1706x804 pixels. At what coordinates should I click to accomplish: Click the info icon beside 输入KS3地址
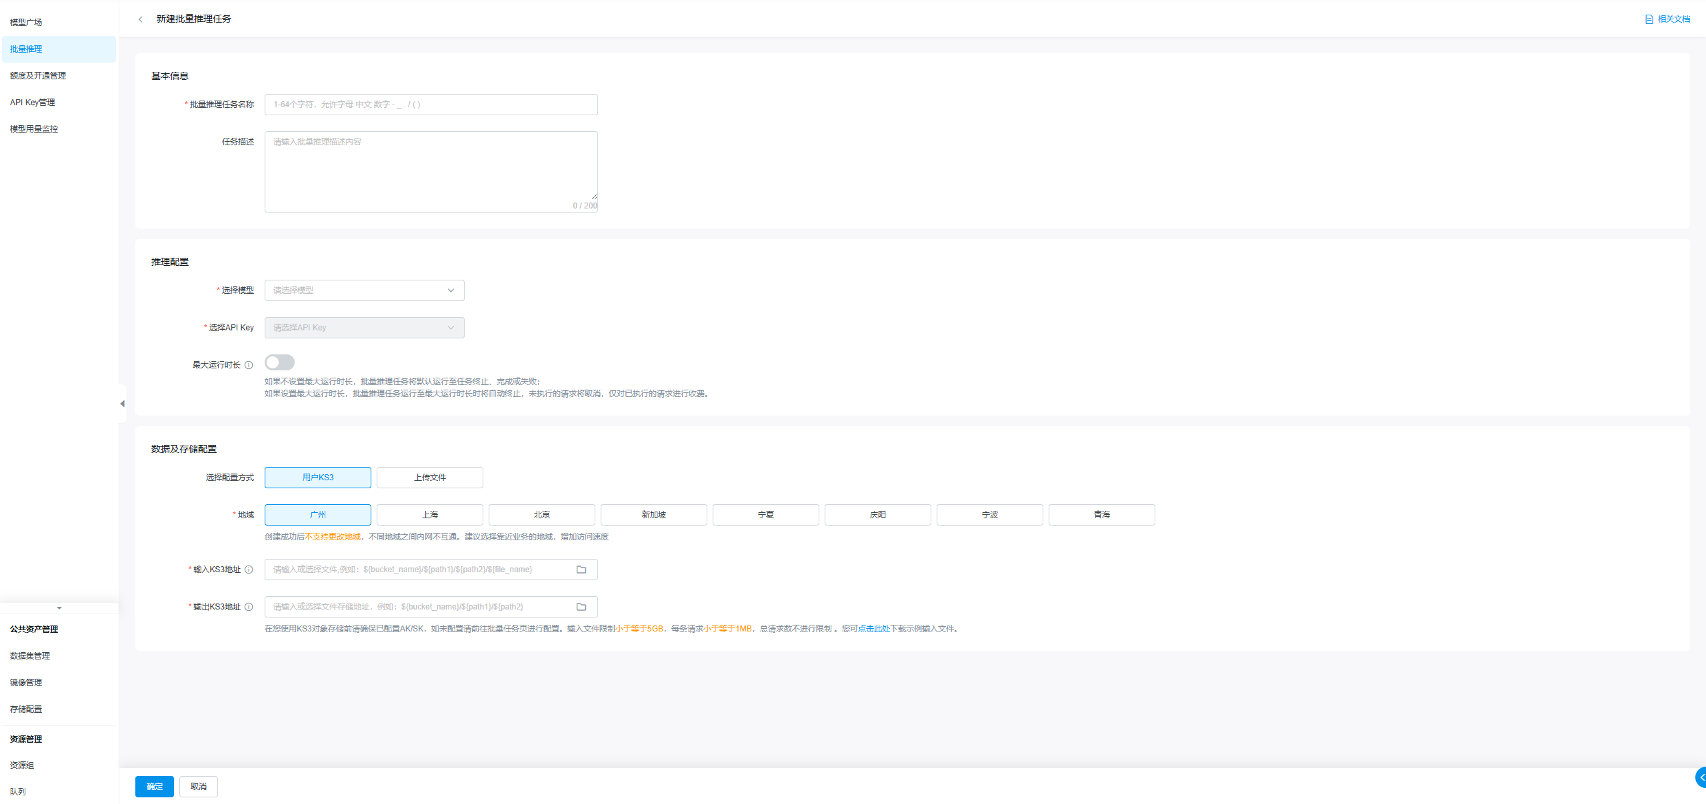249,570
